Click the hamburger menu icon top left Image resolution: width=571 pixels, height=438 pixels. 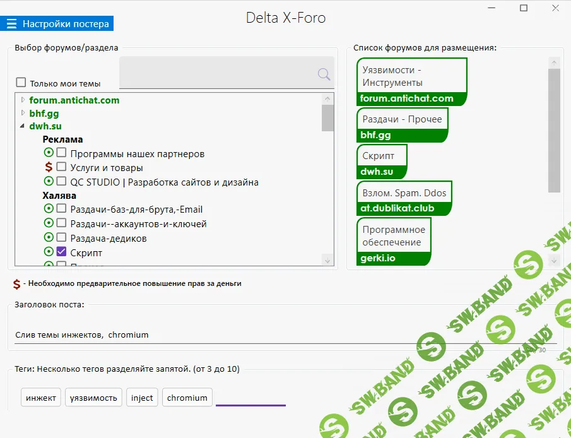click(12, 23)
